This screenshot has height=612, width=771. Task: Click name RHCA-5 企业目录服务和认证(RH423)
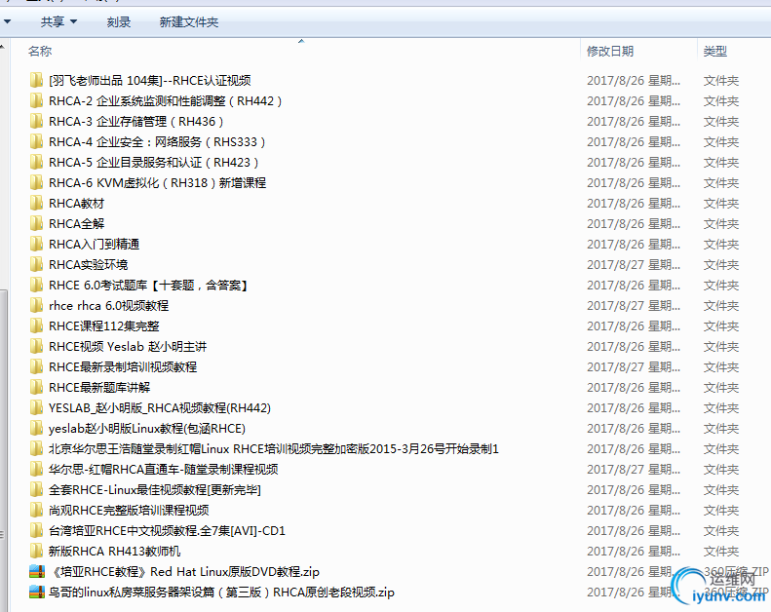[x=154, y=162]
